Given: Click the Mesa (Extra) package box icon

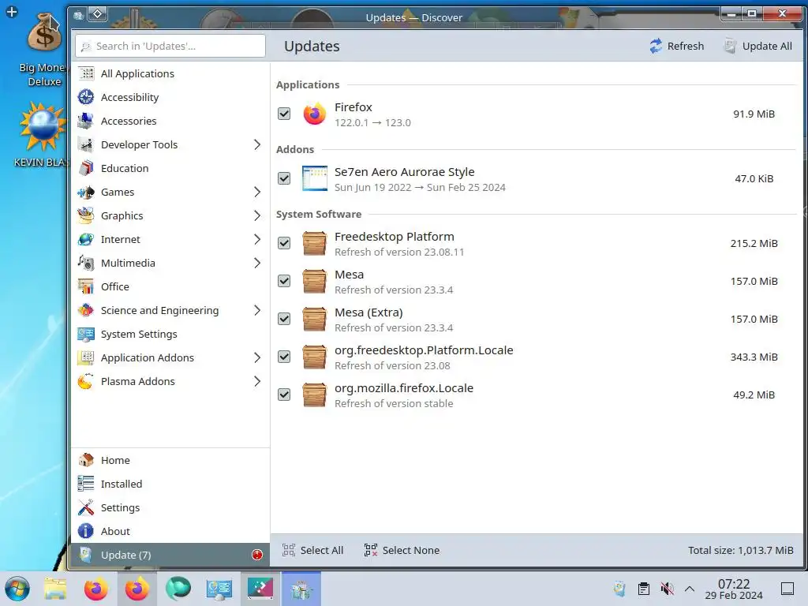Looking at the screenshot, I should click(314, 319).
